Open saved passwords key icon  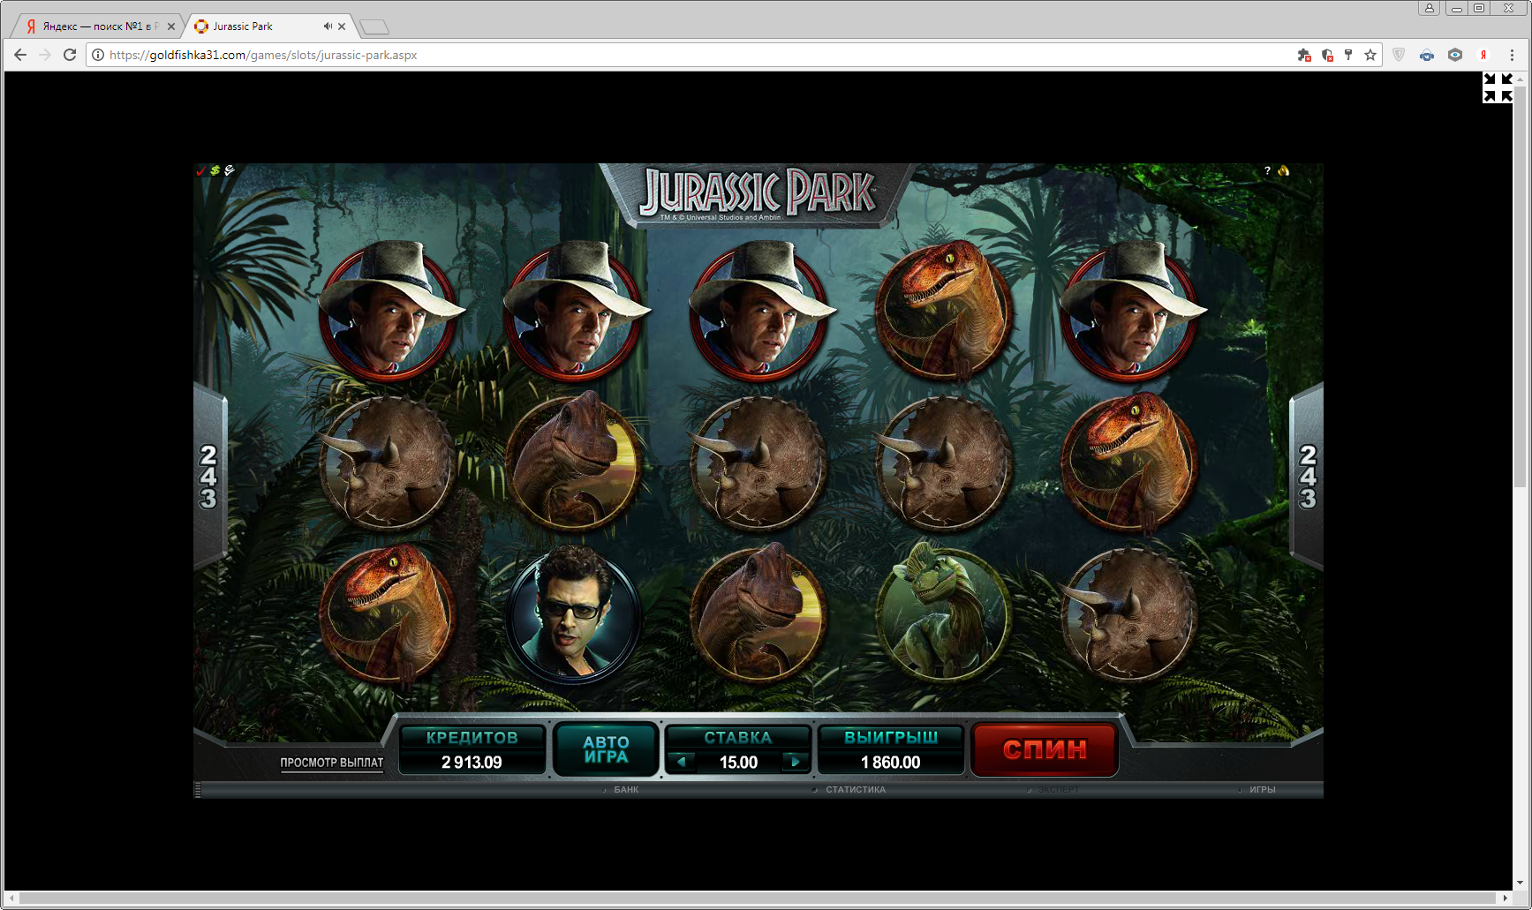pyautogui.click(x=1348, y=55)
